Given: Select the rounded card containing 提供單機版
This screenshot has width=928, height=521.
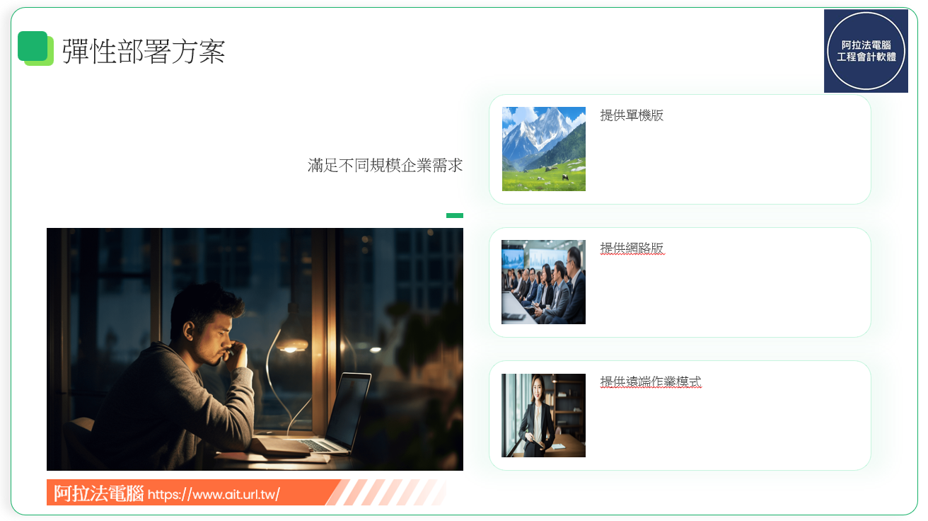Looking at the screenshot, I should [680, 149].
